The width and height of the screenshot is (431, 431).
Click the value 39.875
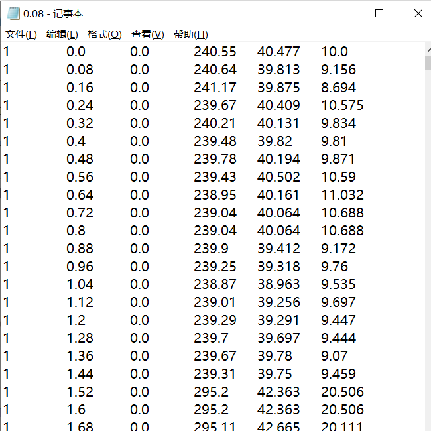tap(278, 88)
